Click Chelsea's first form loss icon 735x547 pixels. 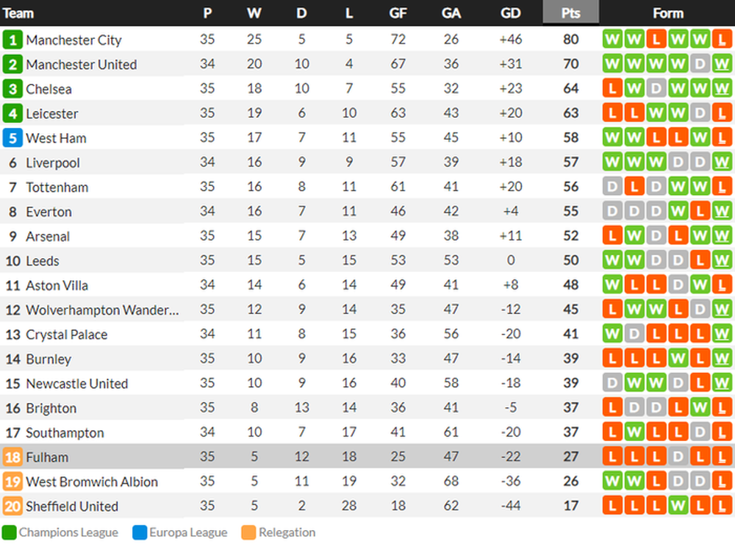pyautogui.click(x=612, y=88)
